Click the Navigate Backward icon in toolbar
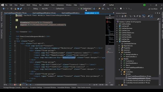This screenshot has height=92, width=163. 4,9
